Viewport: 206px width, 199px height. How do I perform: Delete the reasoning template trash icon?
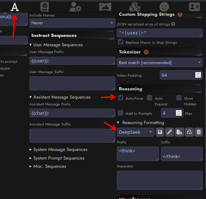click(198, 132)
